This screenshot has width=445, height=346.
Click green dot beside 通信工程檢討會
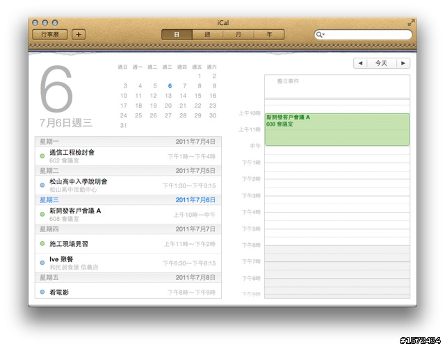(x=42, y=156)
